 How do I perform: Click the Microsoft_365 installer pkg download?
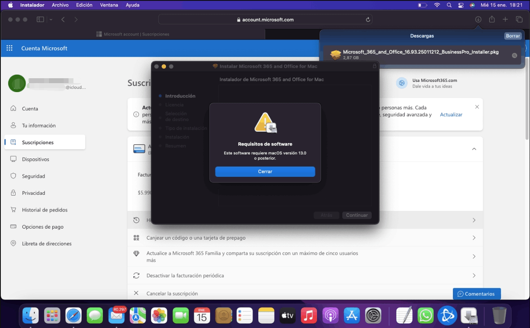[x=422, y=55]
